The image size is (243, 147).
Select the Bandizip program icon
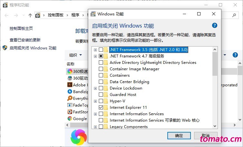[70, 91]
